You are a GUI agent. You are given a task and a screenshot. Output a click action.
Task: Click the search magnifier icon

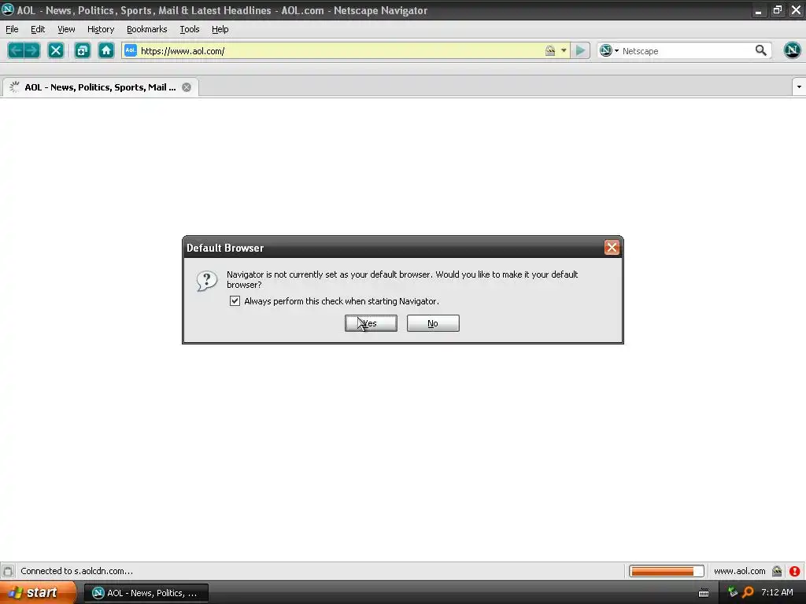761,50
